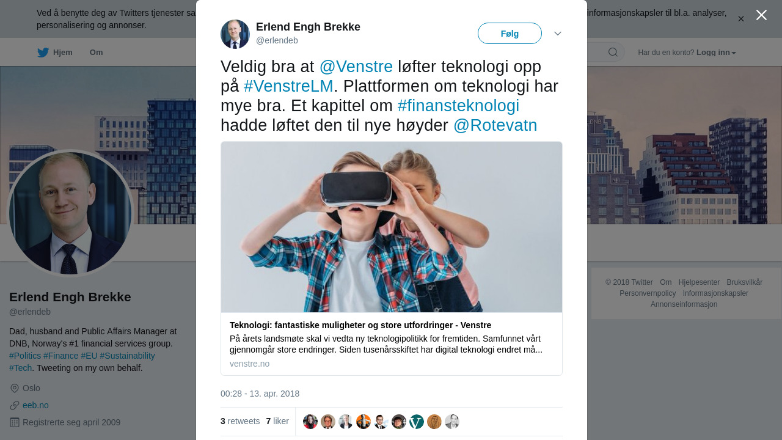Dismiss the cookie notice small x
The width and height of the screenshot is (782, 440).
pyautogui.click(x=740, y=19)
